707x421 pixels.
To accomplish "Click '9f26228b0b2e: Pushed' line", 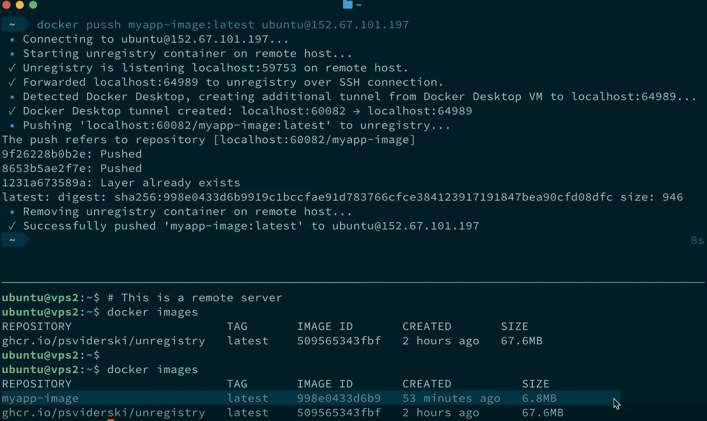I will (x=72, y=154).
